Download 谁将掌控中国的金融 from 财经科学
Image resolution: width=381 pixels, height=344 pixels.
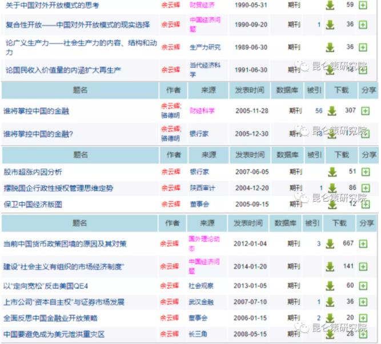331,111
